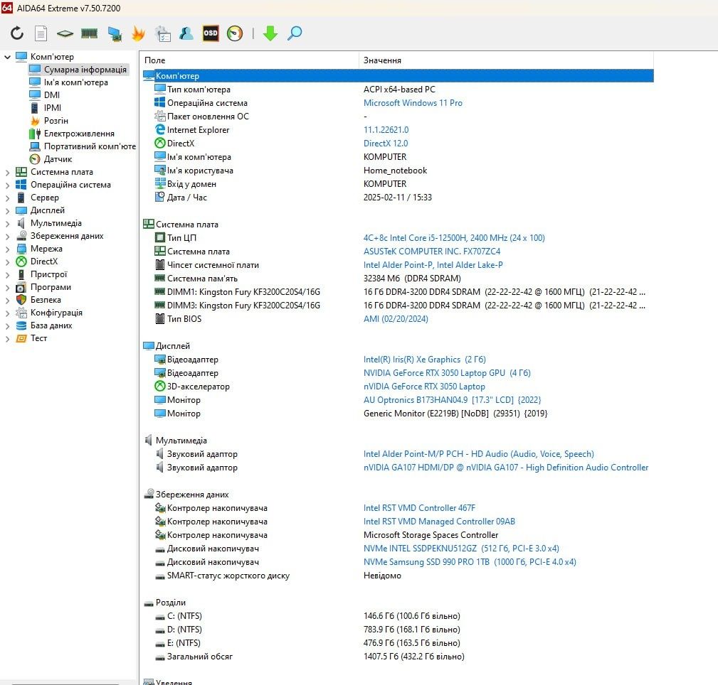The height and width of the screenshot is (685, 718).
Task: Click the network computers toolbar icon
Action: click(x=114, y=33)
